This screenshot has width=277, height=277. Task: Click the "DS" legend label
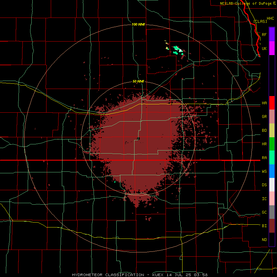[x=264, y=185]
